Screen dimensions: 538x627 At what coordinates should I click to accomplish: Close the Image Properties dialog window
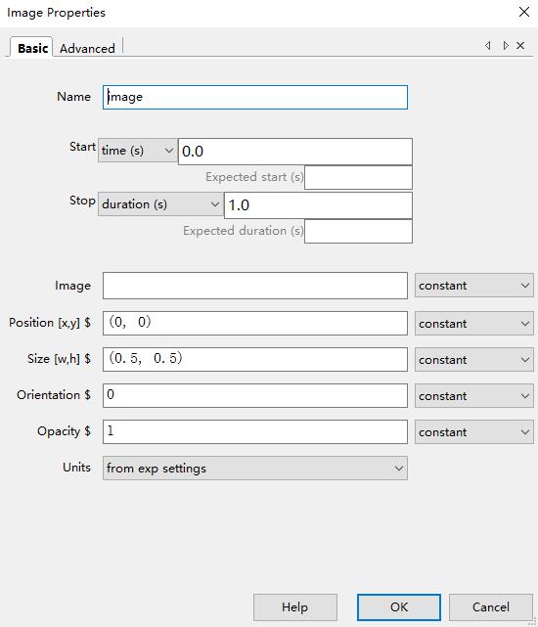coord(524,12)
